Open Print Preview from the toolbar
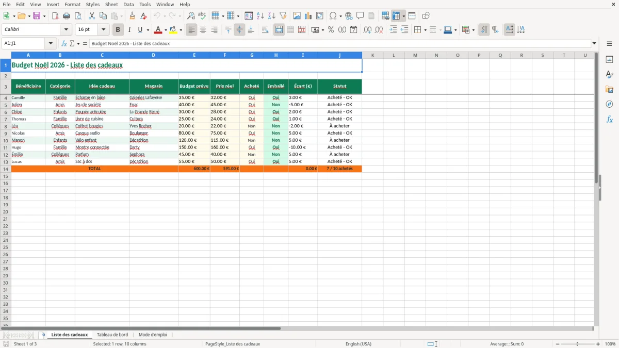The width and height of the screenshot is (619, 348). pos(78,16)
